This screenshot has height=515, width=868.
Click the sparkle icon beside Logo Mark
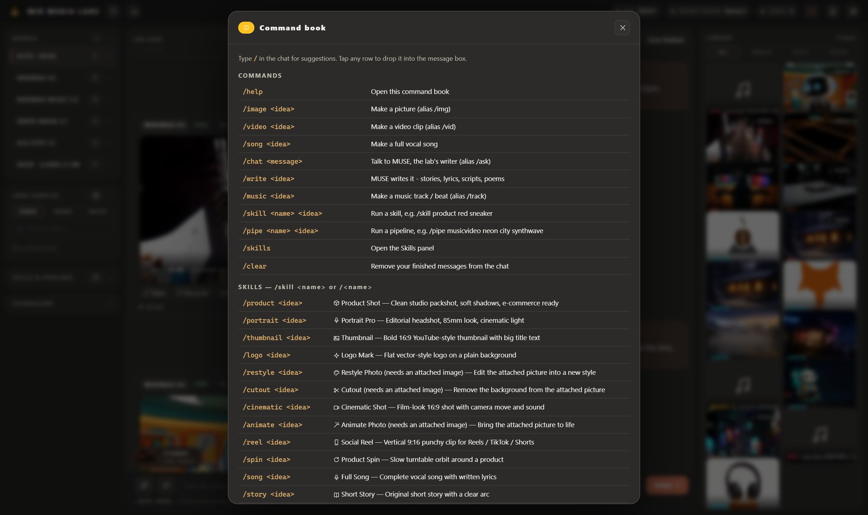point(336,355)
